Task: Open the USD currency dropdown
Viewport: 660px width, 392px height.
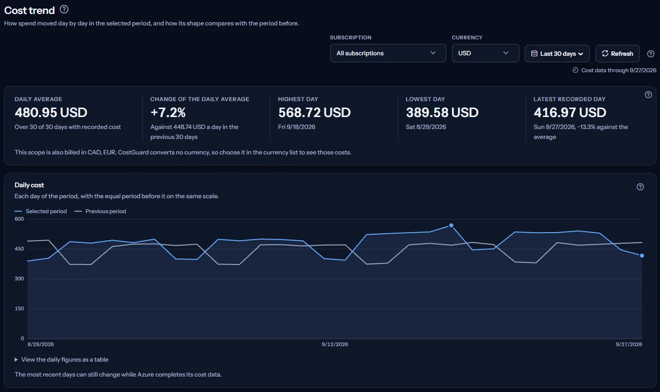Action: [485, 53]
